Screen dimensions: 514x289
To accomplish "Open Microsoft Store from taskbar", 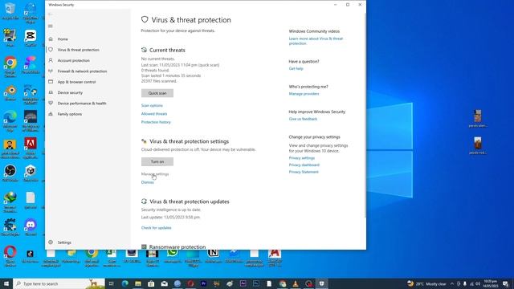I will pyautogui.click(x=151, y=283).
